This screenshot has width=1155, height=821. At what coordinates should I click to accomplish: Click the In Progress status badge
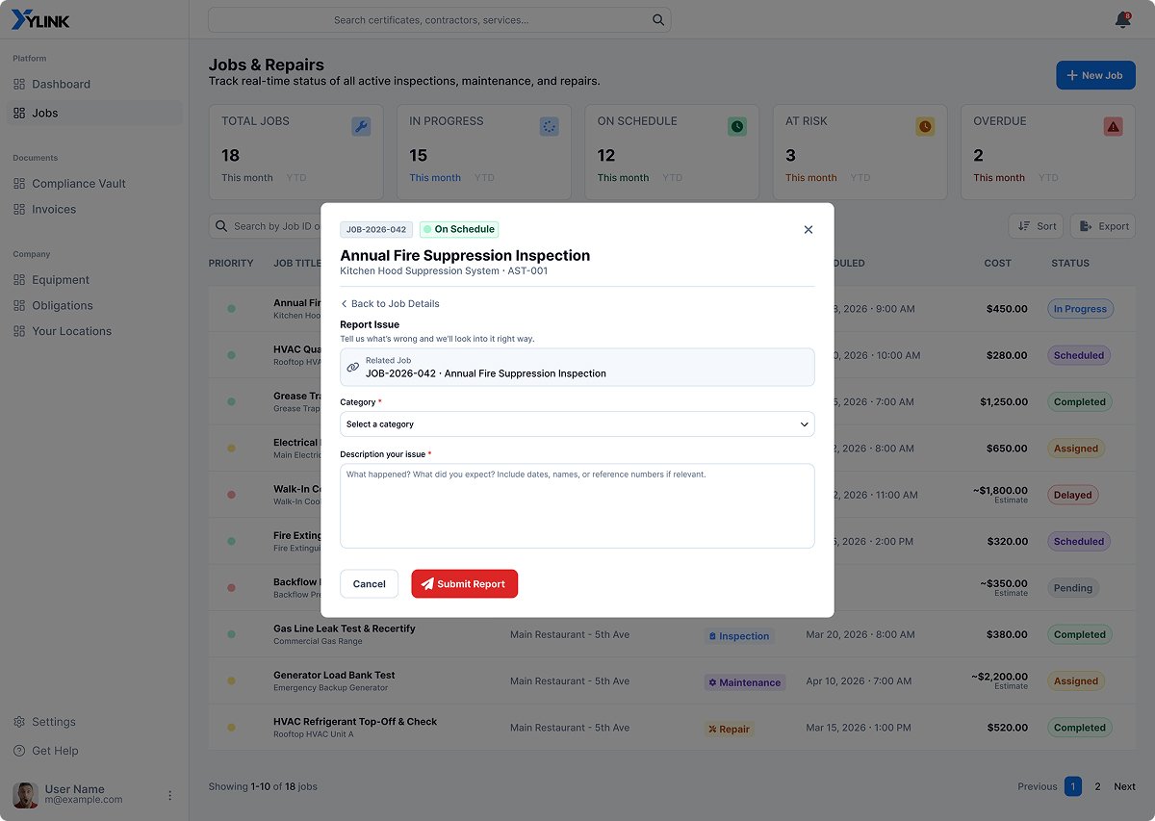point(1080,309)
